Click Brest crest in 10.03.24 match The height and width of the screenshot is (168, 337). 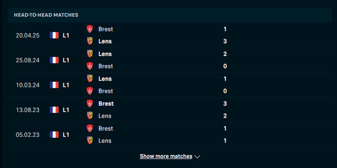click(x=89, y=91)
